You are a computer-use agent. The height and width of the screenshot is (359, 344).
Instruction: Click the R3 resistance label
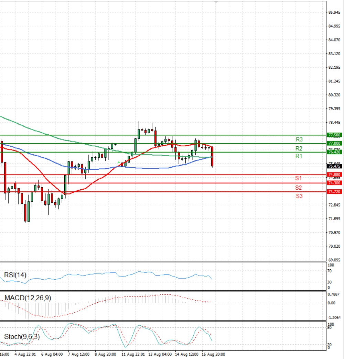tap(299, 139)
